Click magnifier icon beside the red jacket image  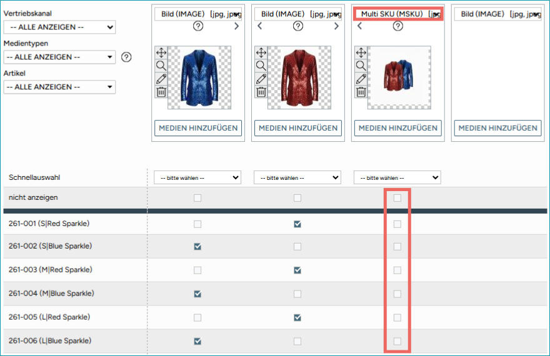[x=261, y=66]
